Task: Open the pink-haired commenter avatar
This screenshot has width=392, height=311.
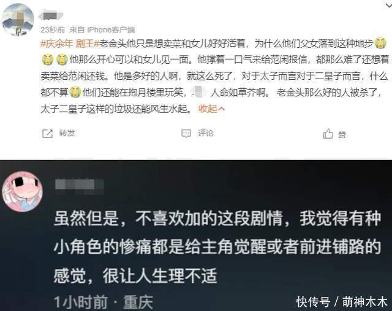Action: (22, 191)
